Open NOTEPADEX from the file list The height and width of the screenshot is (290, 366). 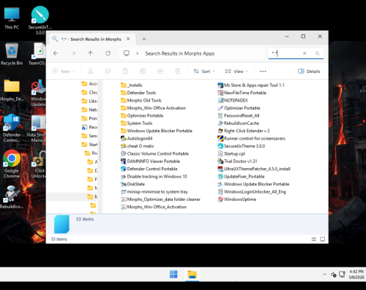233,100
